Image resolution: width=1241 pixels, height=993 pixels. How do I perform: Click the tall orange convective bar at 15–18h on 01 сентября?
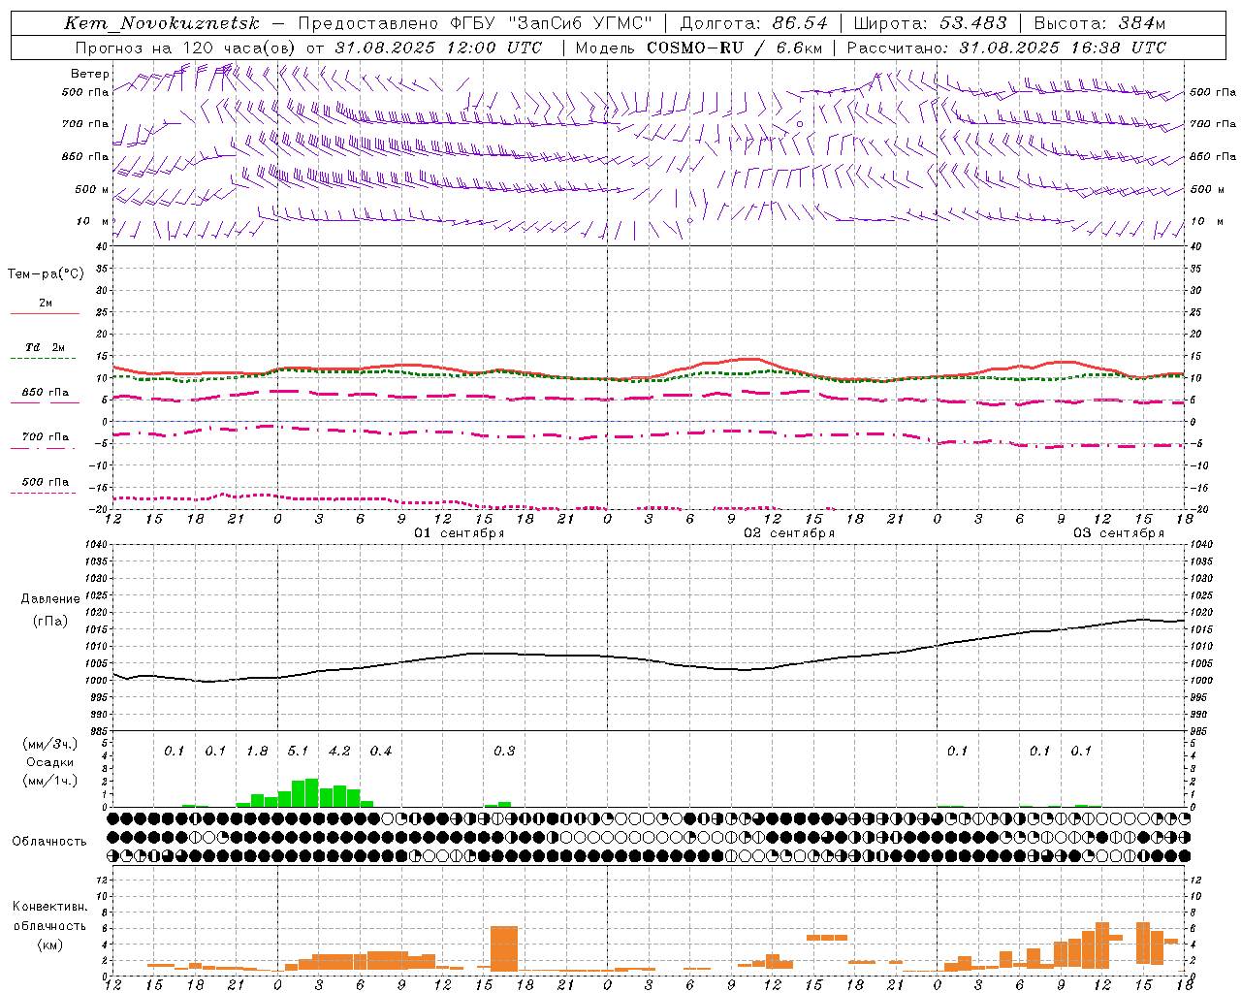coord(504,949)
